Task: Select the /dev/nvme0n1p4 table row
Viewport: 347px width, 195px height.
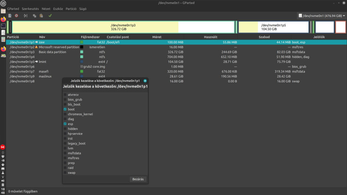Action: 177,57
